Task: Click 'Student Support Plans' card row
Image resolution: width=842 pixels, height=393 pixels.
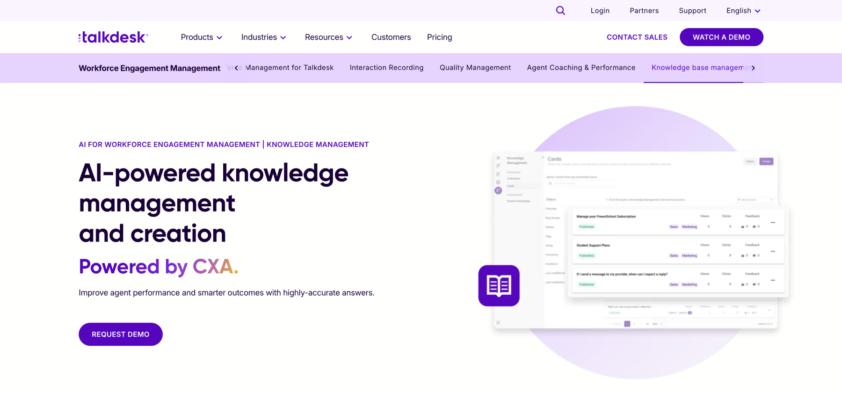Action: [x=678, y=250]
